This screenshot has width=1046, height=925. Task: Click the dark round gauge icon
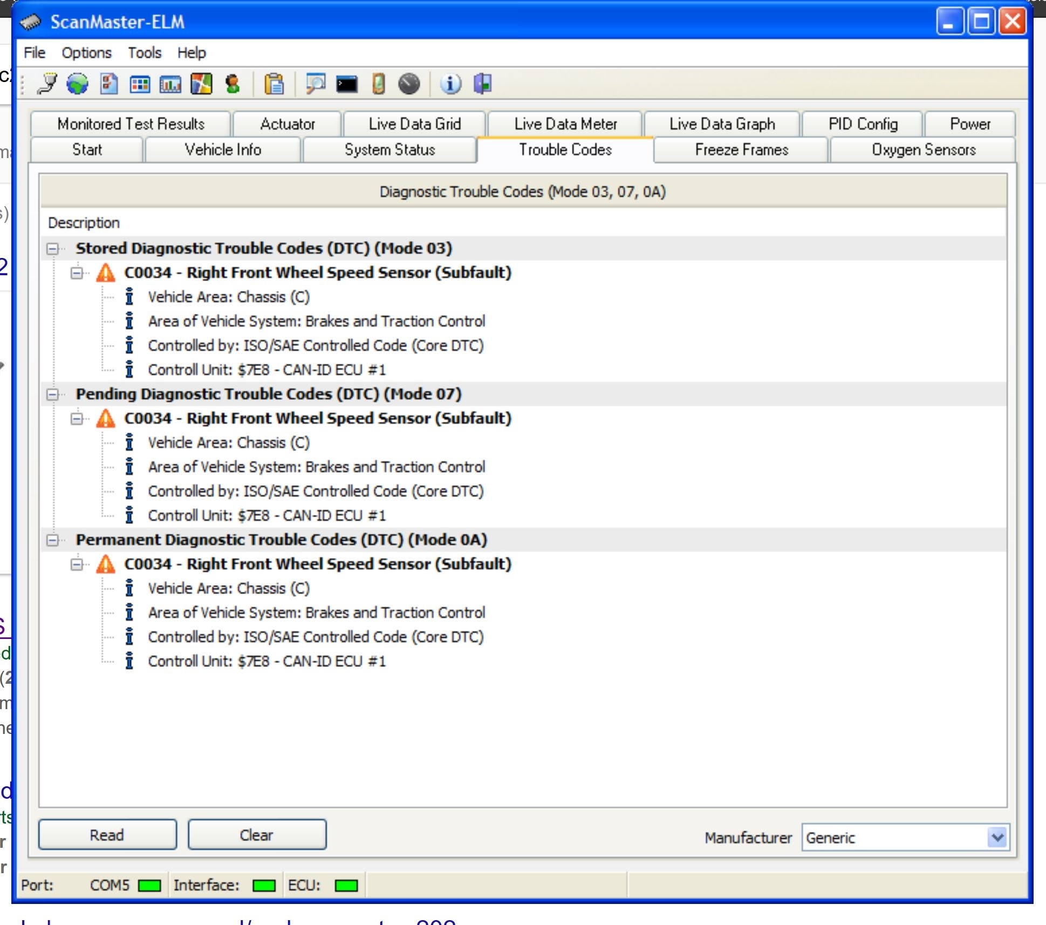pos(409,84)
